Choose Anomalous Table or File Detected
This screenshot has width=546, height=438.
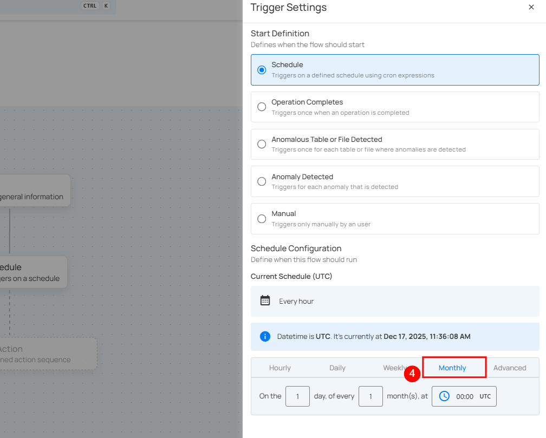(262, 144)
